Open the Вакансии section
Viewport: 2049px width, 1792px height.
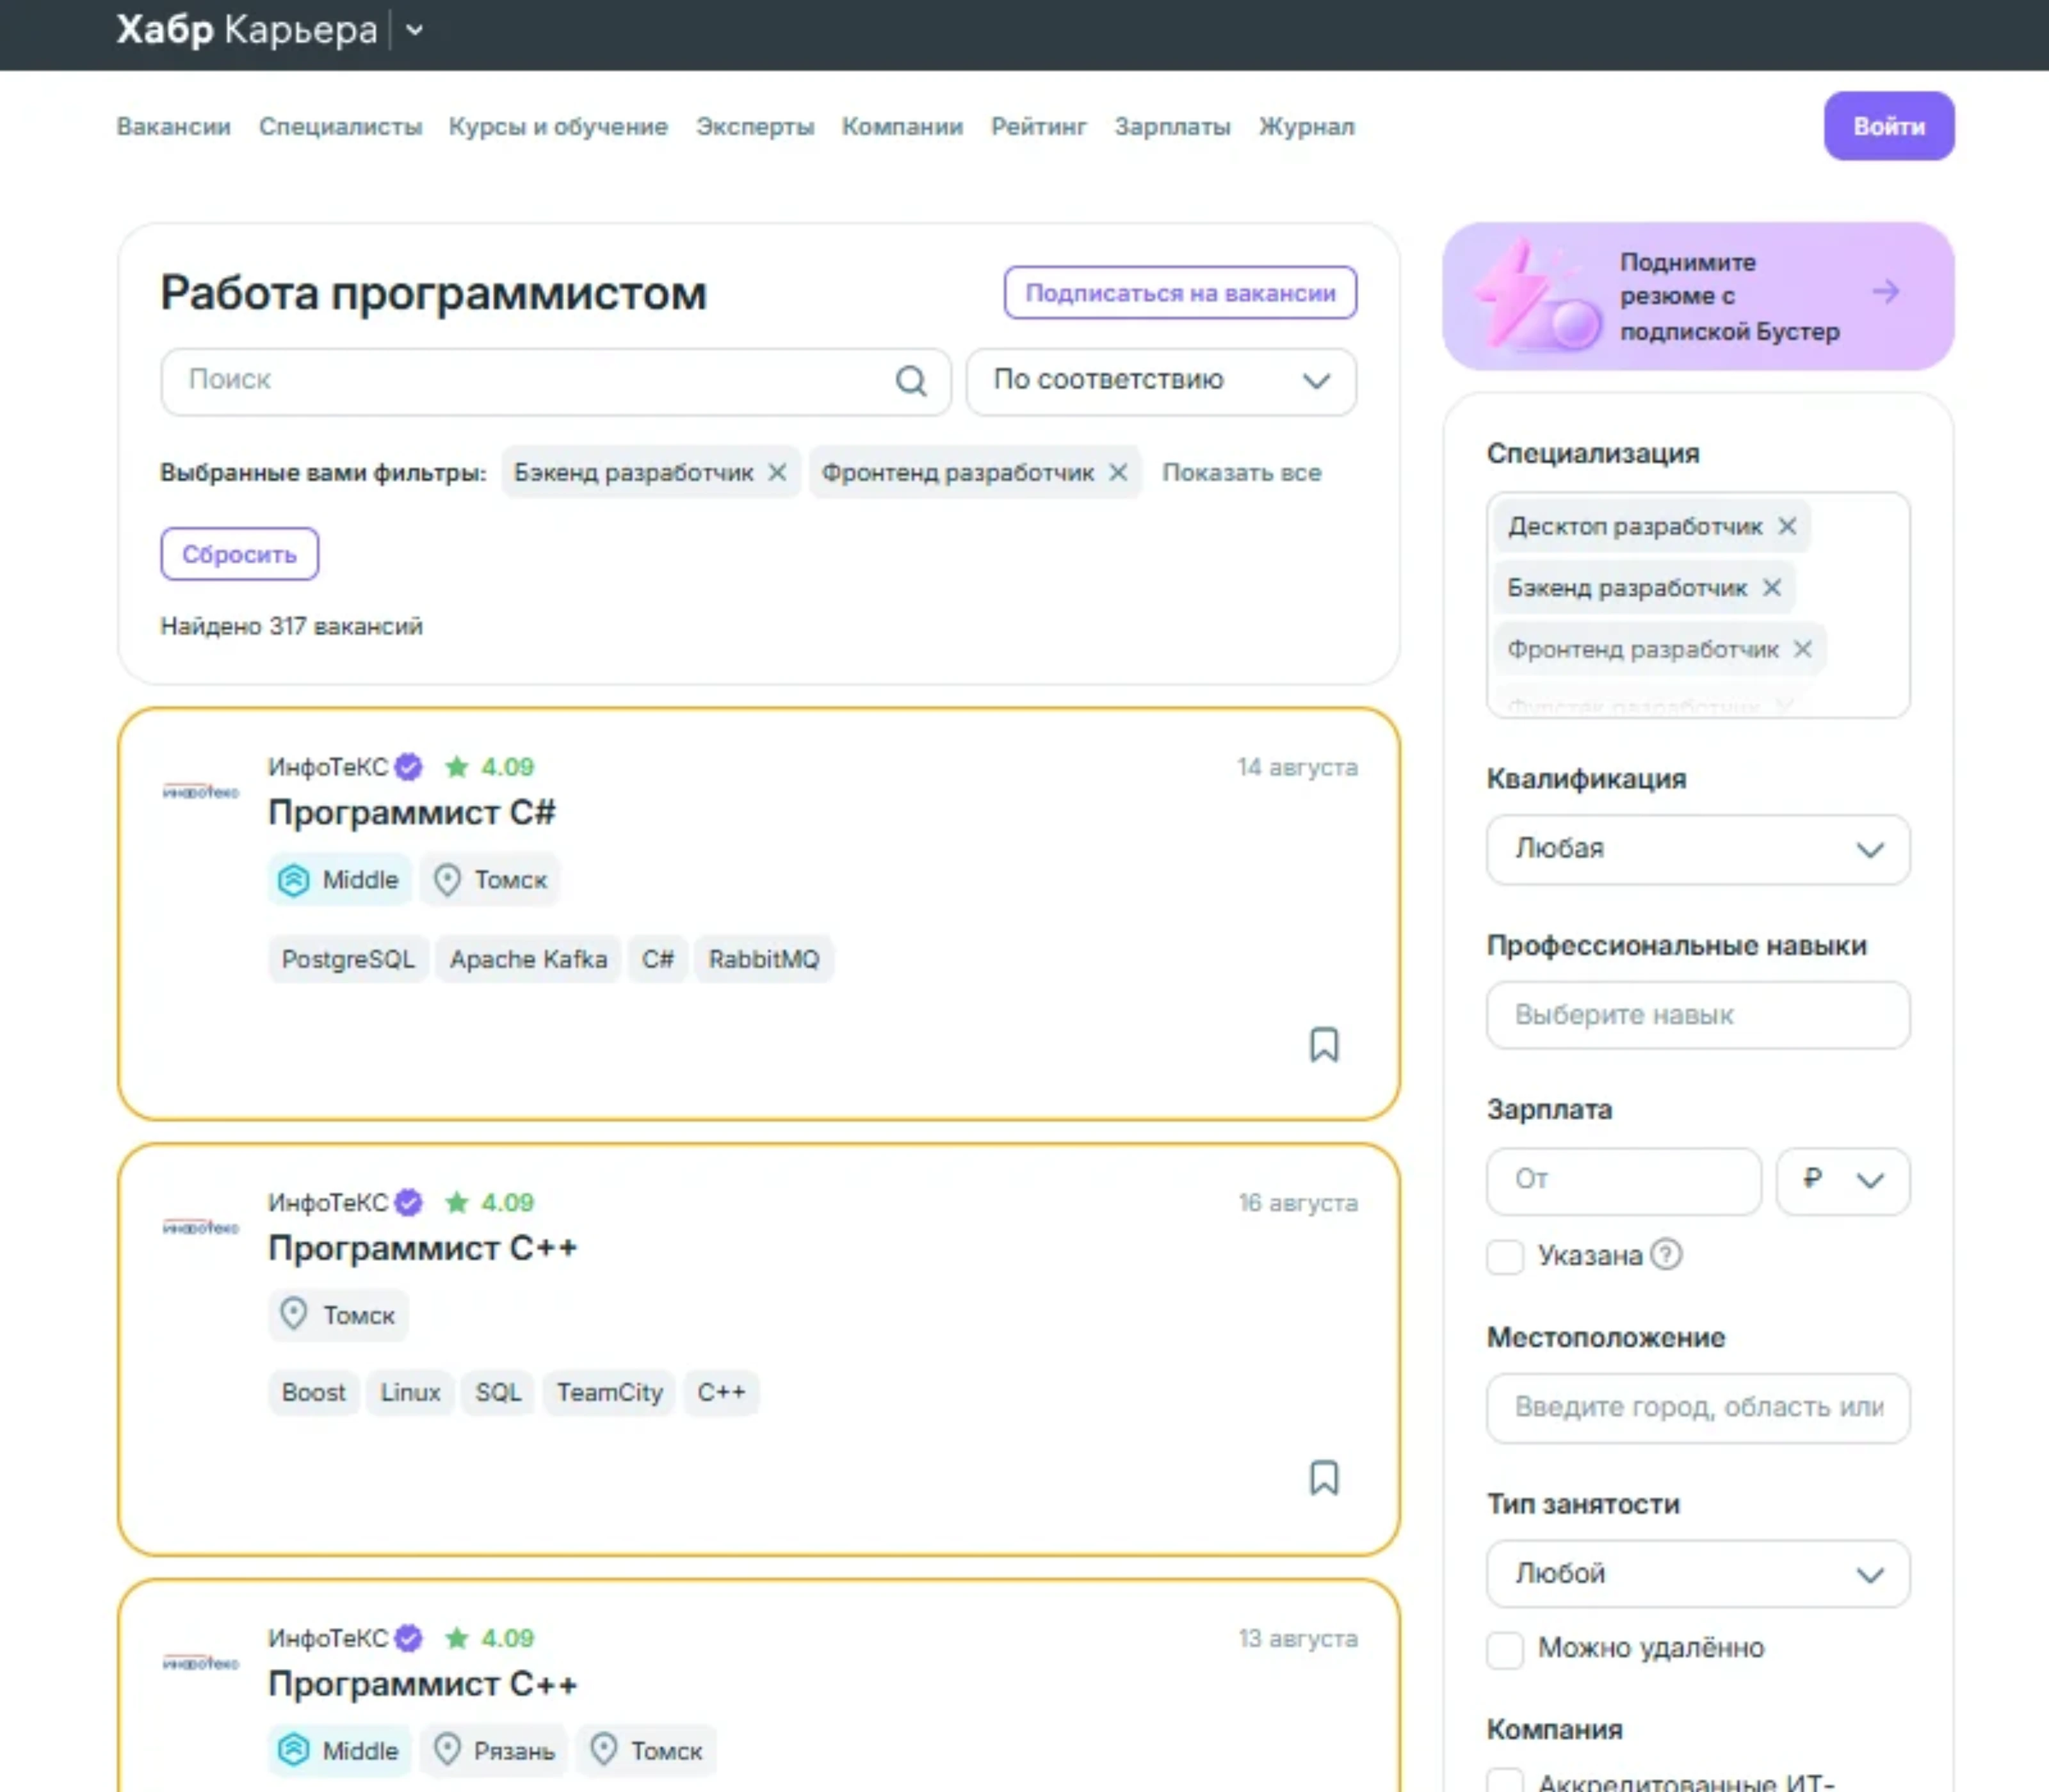(x=174, y=127)
